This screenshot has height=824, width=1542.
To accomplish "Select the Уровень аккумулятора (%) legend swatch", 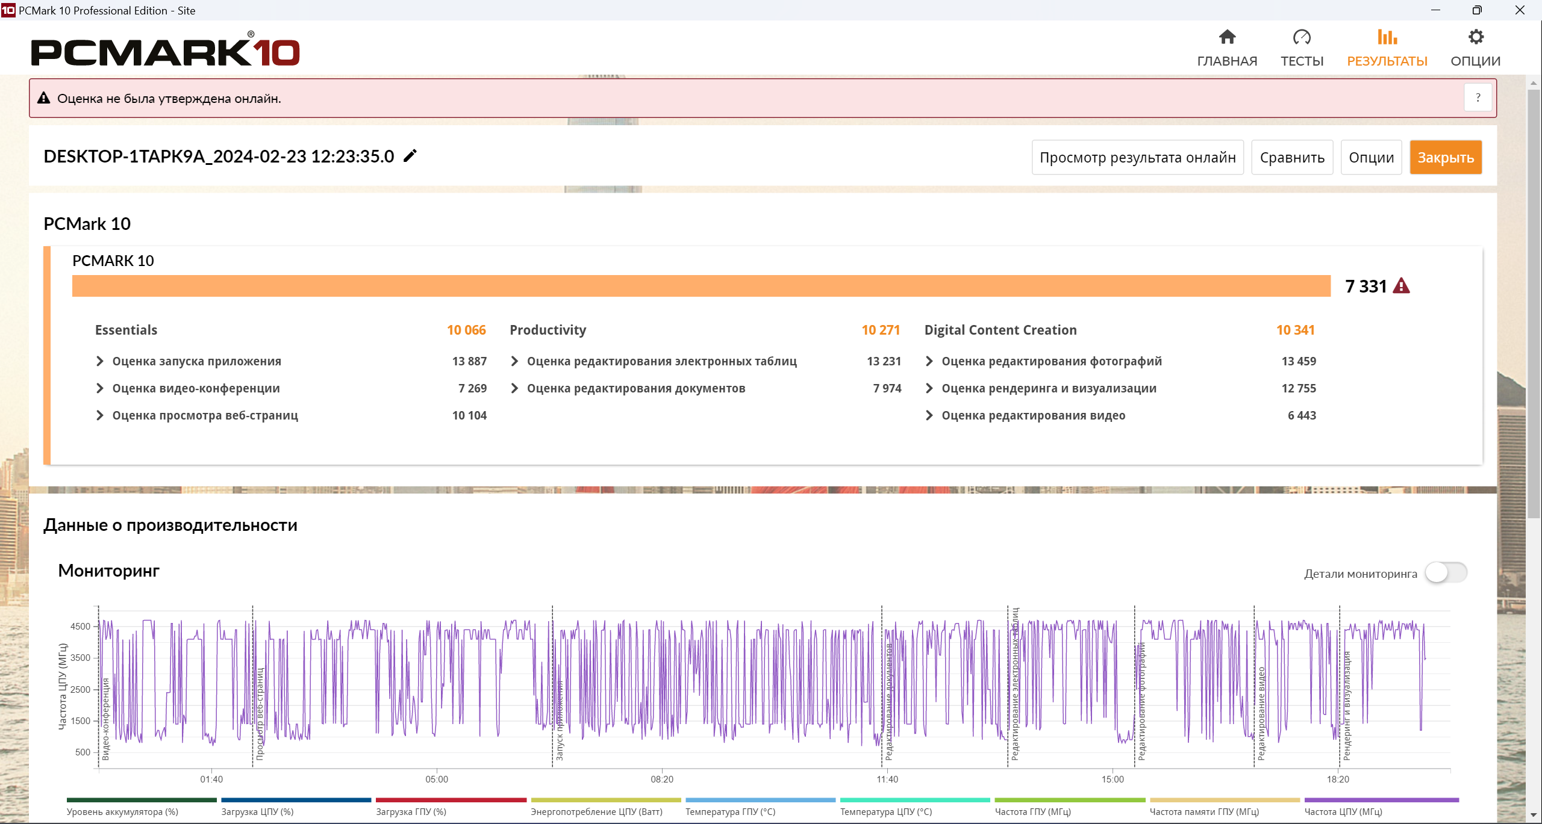I will pos(142,800).
